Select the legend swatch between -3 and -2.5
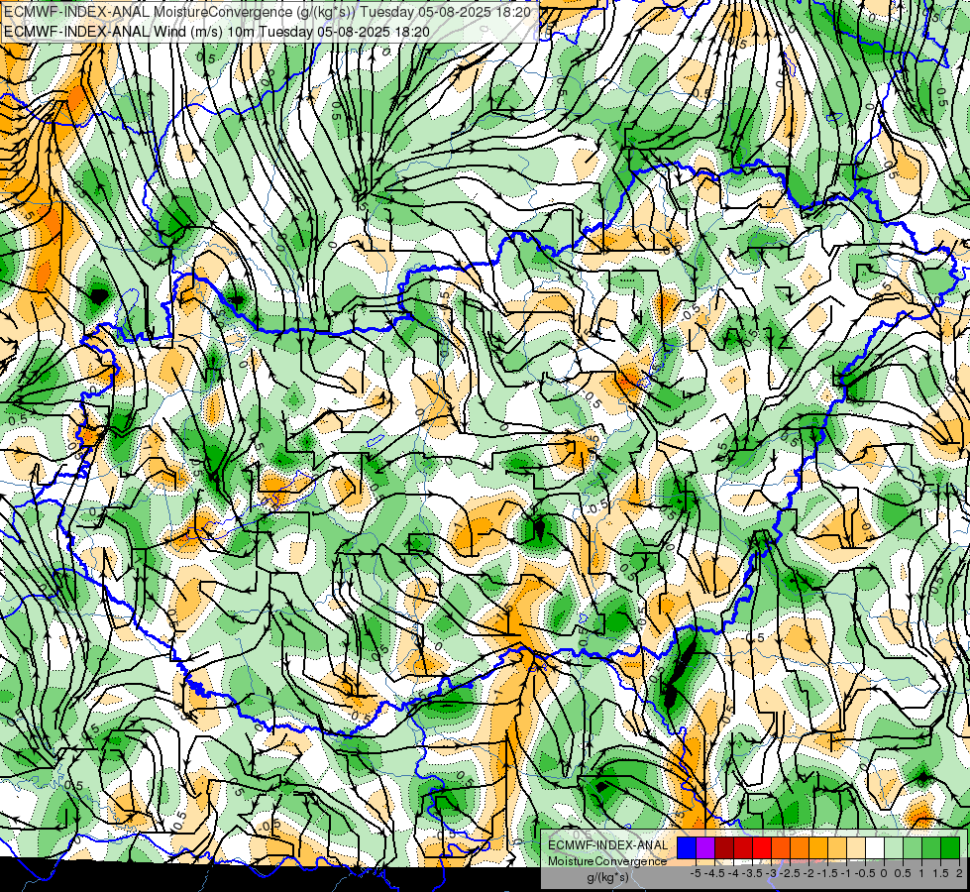Image resolution: width=970 pixels, height=892 pixels. coord(781,847)
